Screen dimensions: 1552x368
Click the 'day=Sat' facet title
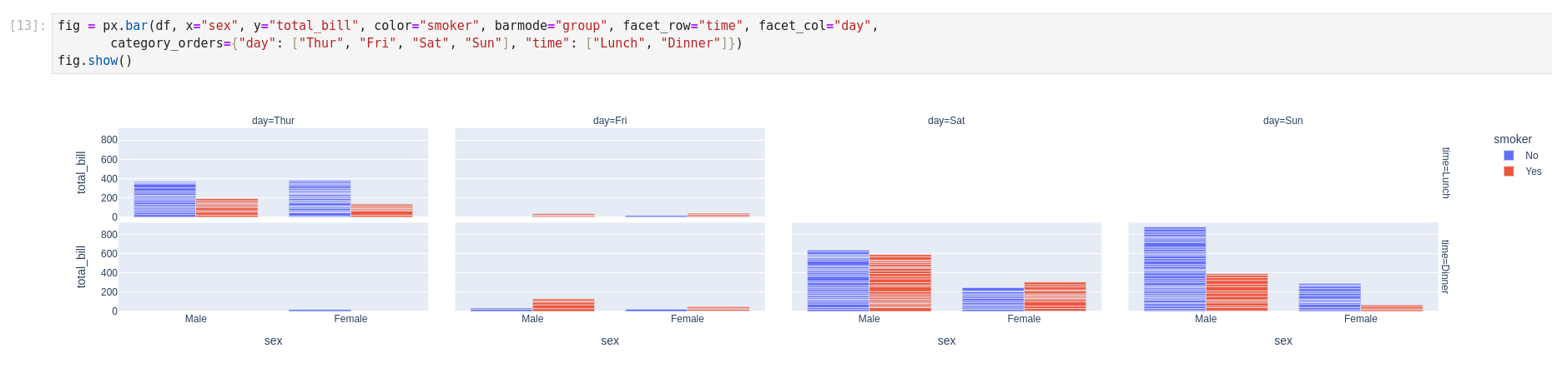pos(945,121)
